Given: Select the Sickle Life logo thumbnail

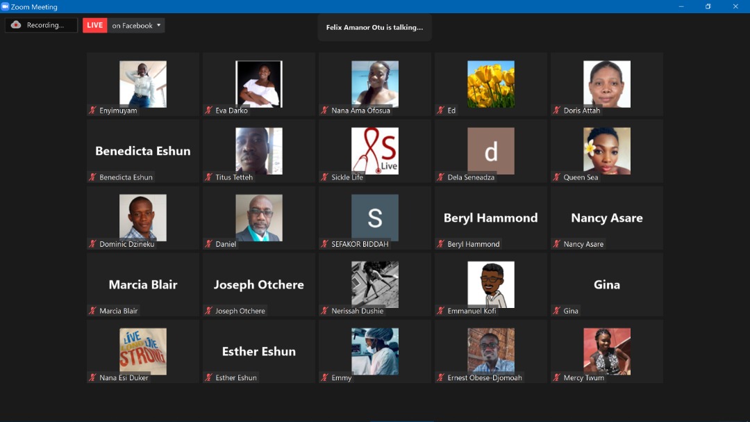Looking at the screenshot, I should pos(375,151).
